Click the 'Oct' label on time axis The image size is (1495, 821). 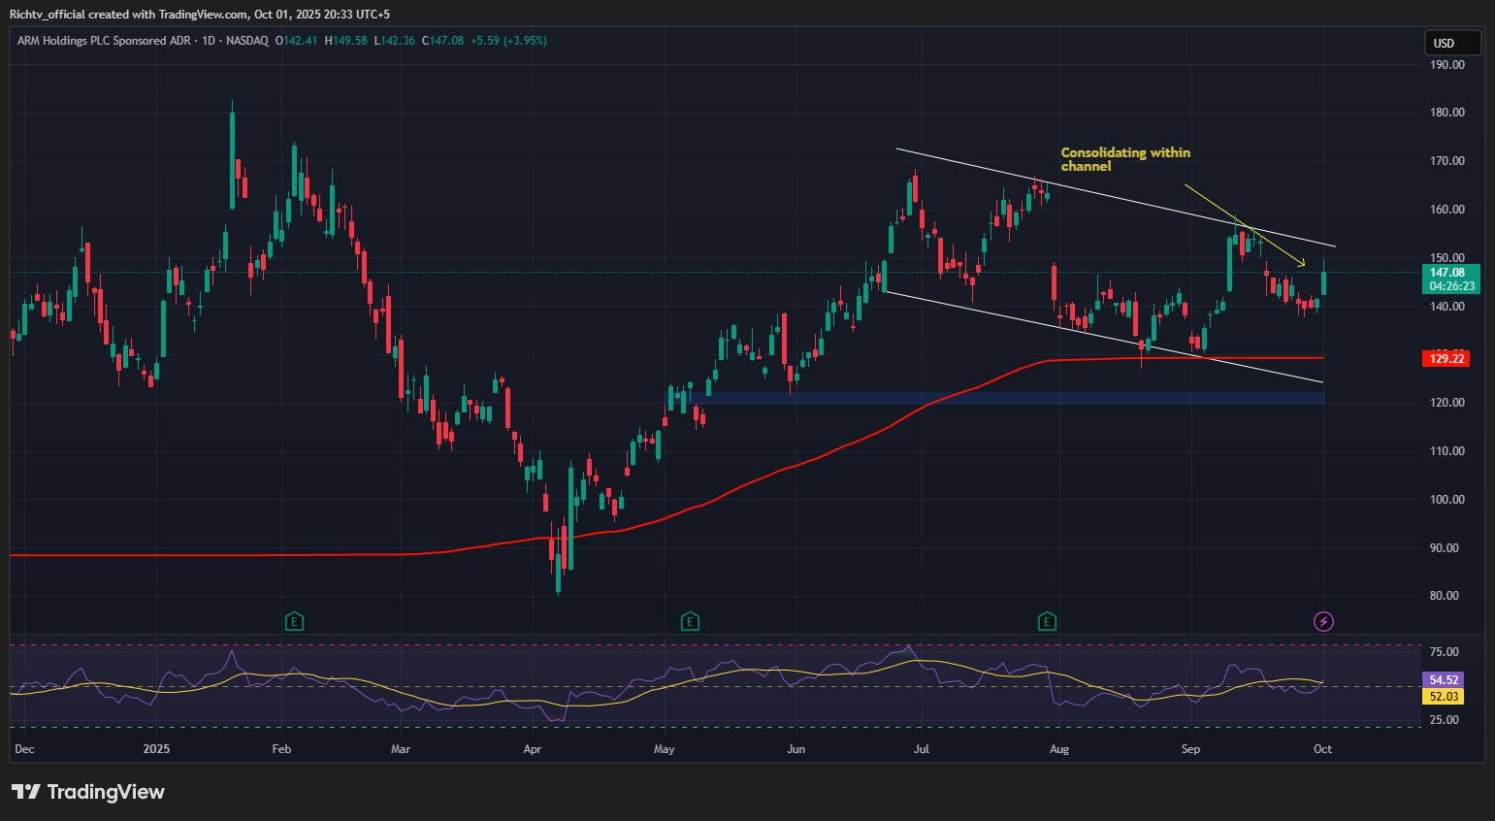click(1322, 749)
